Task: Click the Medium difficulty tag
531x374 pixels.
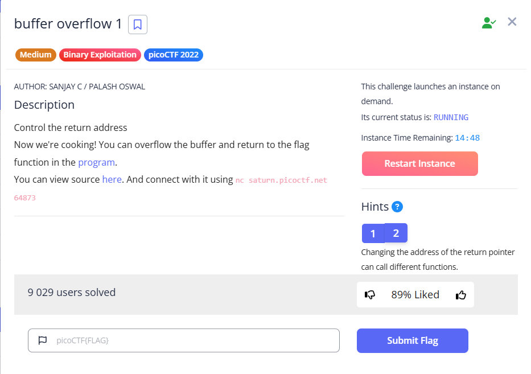Action: 35,55
